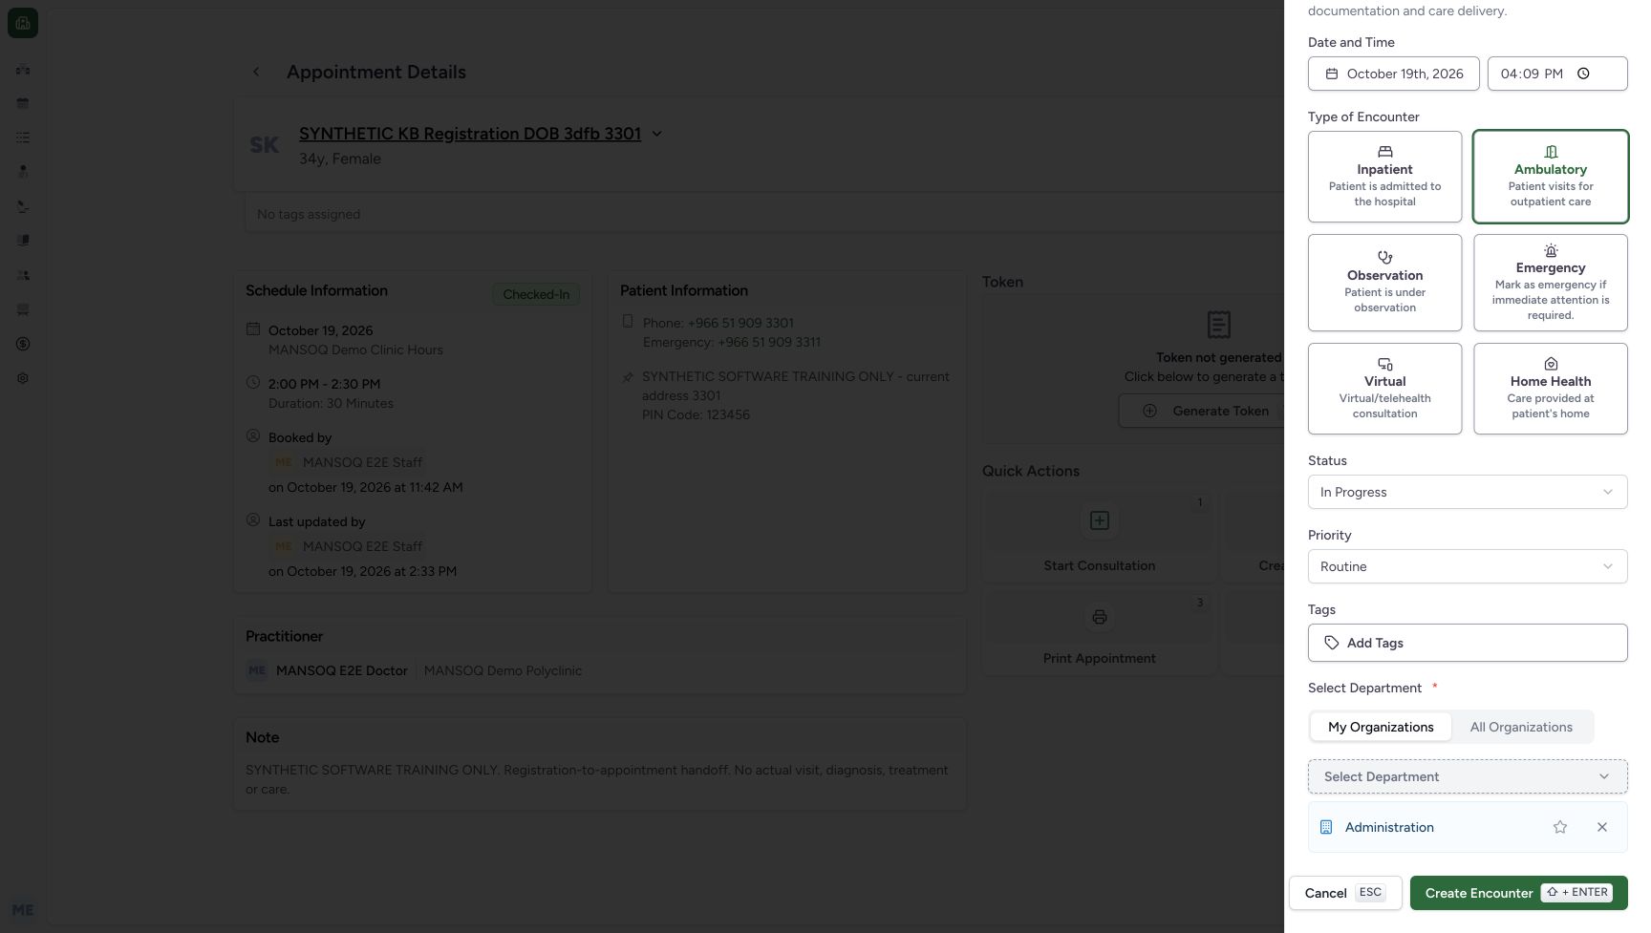Expand the Select Department dropdown
Viewport: 1651px width, 933px height.
tap(1468, 776)
